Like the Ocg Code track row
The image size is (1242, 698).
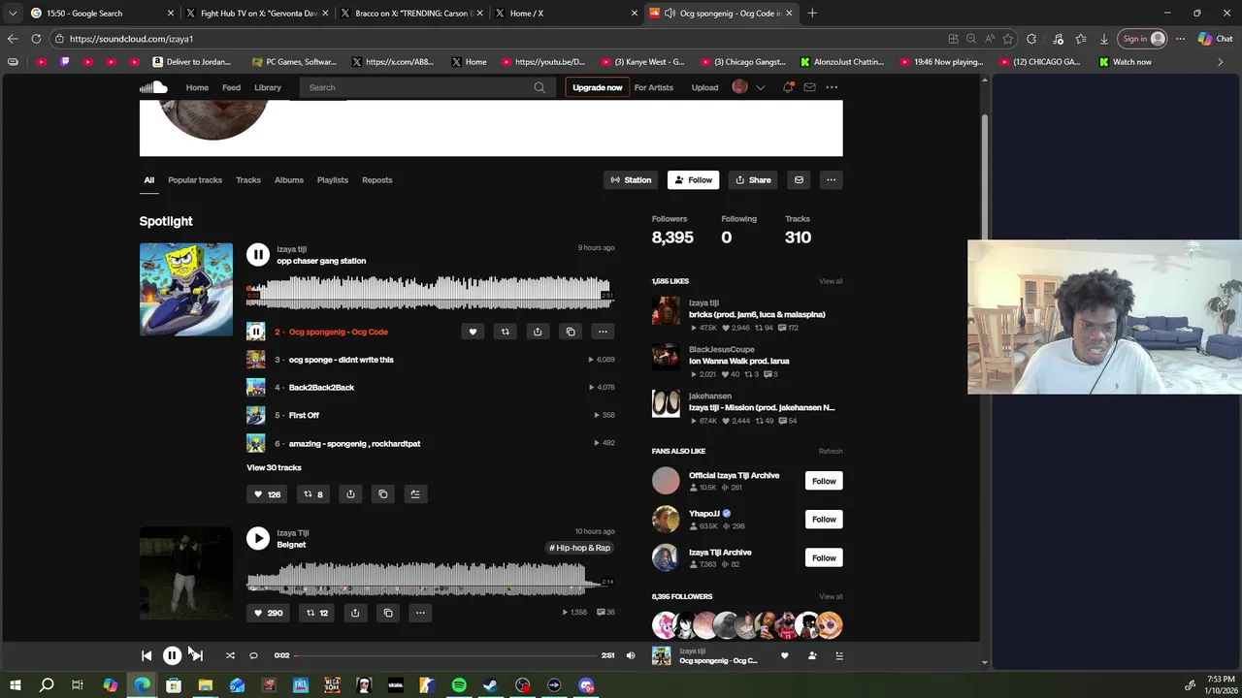(x=473, y=332)
